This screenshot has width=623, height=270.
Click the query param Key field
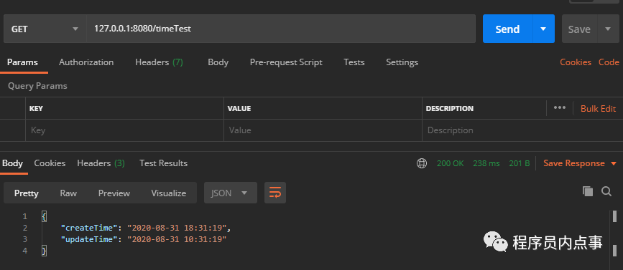[x=124, y=130]
